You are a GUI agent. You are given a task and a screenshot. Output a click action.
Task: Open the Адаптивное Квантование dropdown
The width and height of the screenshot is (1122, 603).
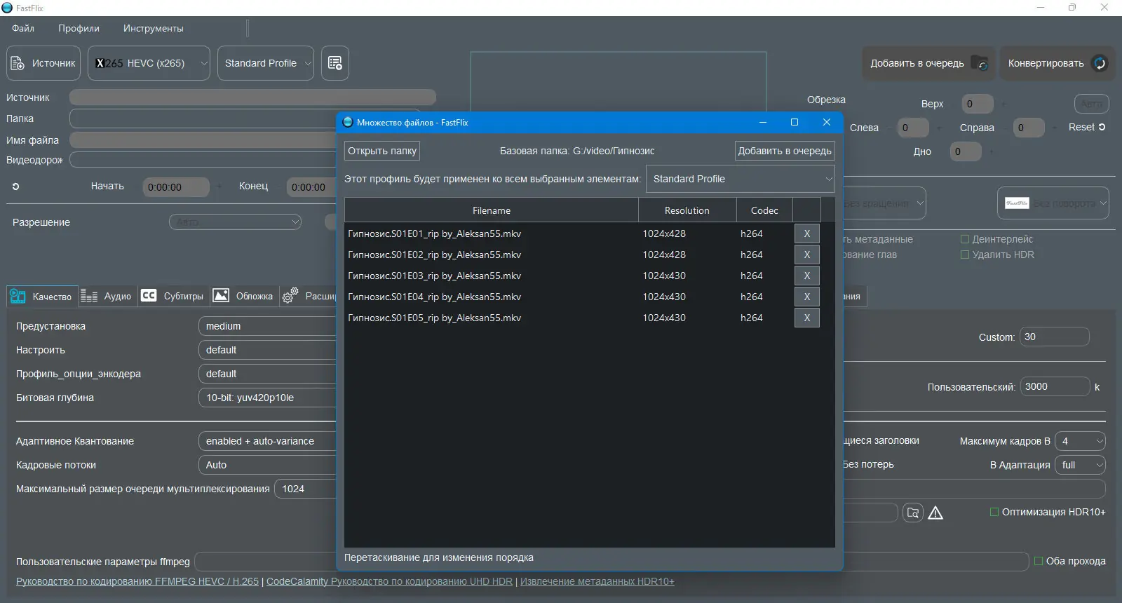pos(267,441)
